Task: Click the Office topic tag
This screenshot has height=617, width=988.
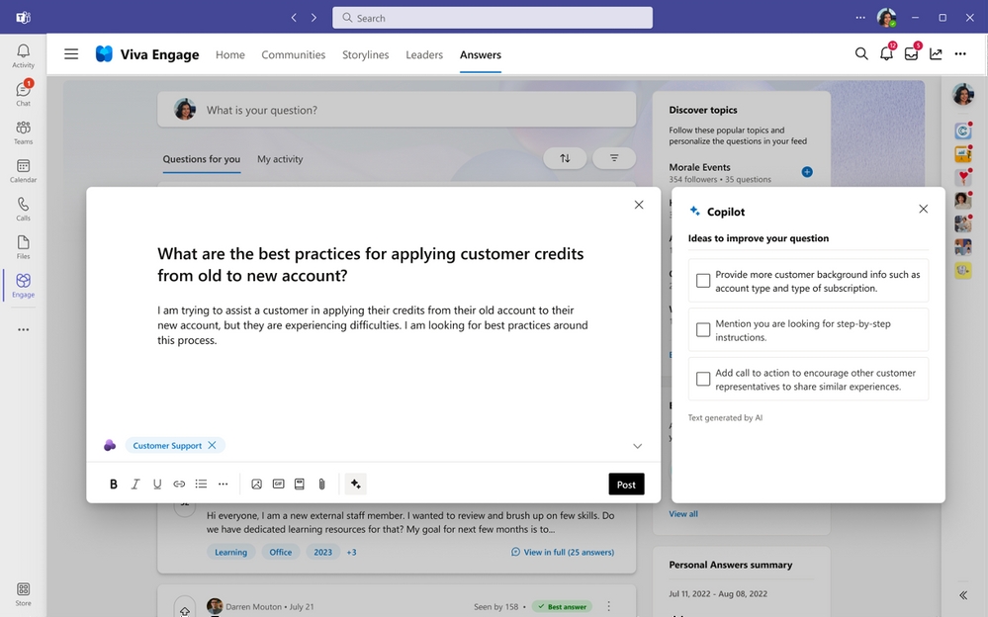Action: point(281,552)
